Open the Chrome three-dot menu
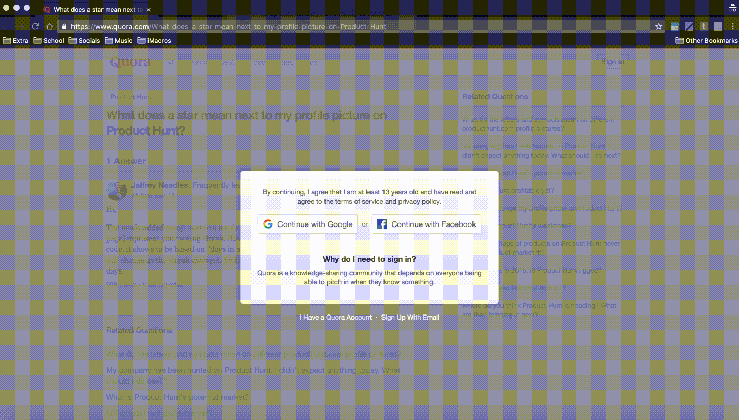Screen dimensions: 739x420 coord(732,26)
